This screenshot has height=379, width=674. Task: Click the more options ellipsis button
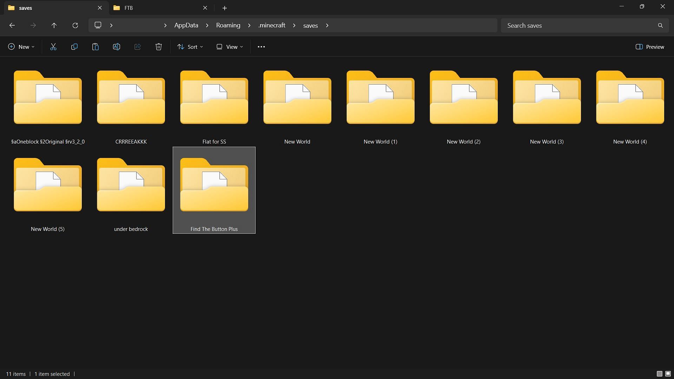(261, 46)
